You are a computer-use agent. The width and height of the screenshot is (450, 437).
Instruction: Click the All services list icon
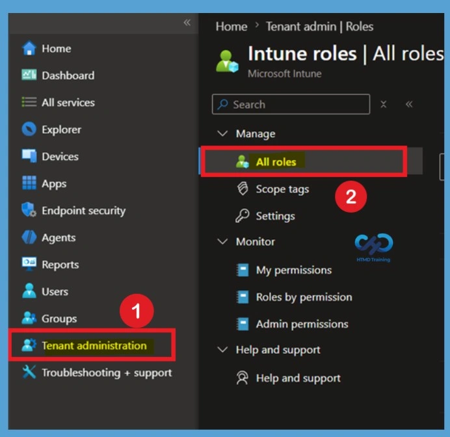coord(29,102)
